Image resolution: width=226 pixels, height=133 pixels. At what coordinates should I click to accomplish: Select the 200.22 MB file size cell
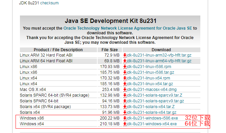(x=110, y=118)
